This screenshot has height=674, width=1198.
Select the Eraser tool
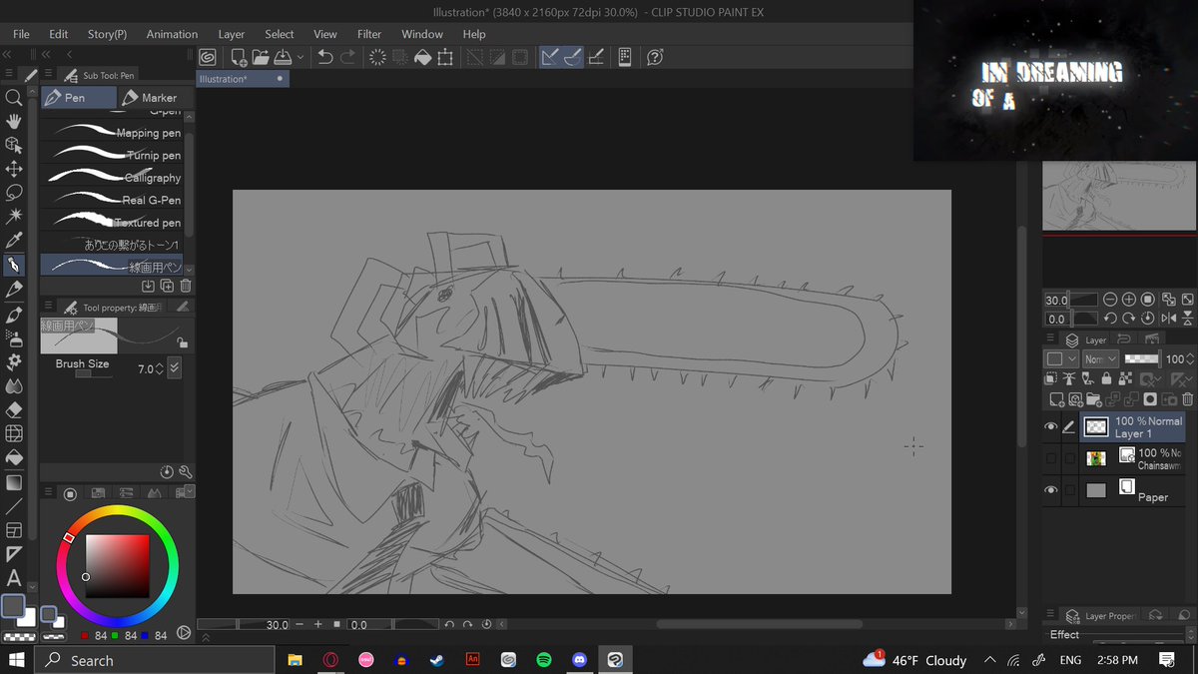click(14, 409)
